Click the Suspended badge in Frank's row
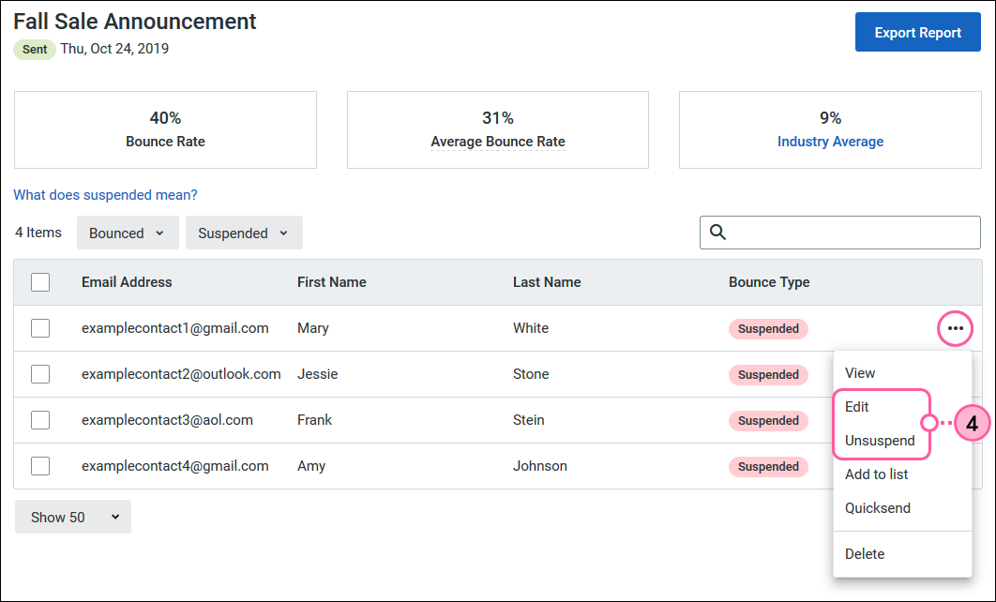Viewport: 996px width, 602px height. pyautogui.click(x=768, y=420)
